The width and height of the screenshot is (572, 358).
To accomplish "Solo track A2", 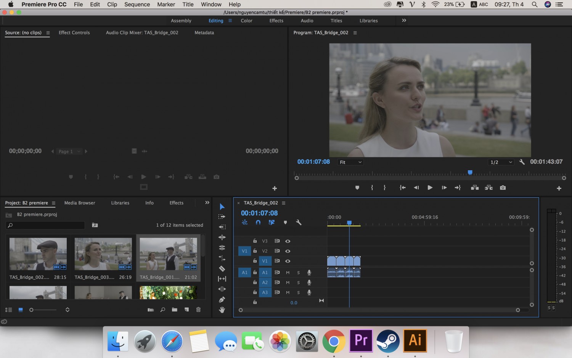I will (299, 282).
